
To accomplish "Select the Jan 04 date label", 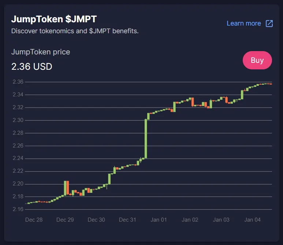I will [252, 219].
